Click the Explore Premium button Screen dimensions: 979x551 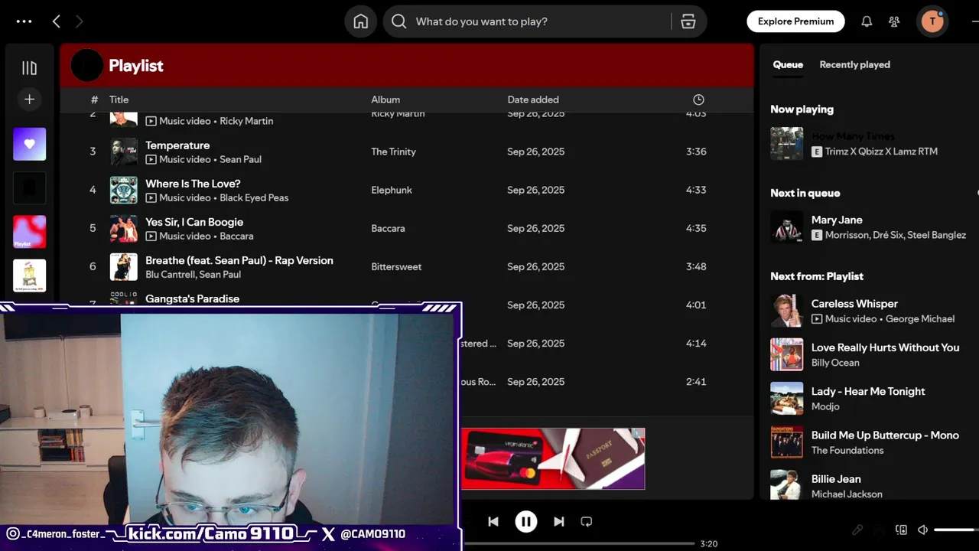point(795,21)
